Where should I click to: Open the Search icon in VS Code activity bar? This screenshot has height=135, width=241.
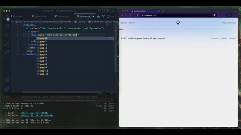[x=7, y=26]
